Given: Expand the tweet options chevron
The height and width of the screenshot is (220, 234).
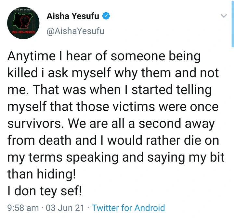Looking at the screenshot, I should 224,16.
